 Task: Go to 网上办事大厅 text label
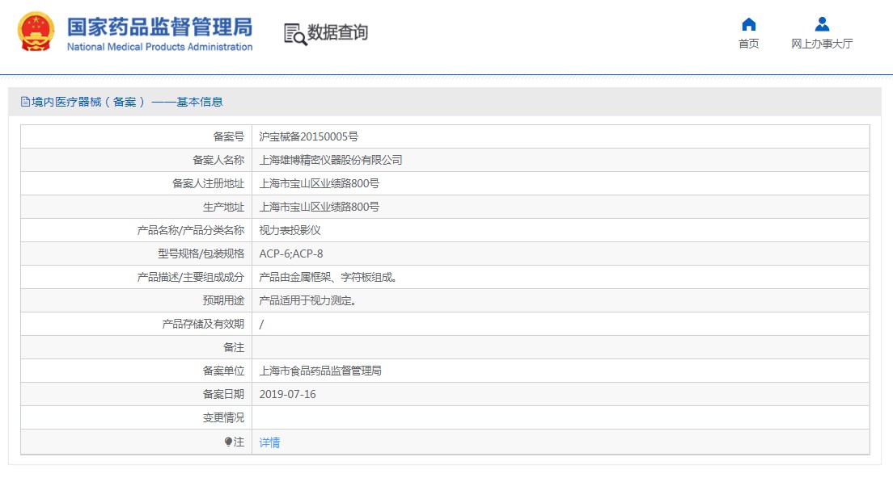click(822, 44)
